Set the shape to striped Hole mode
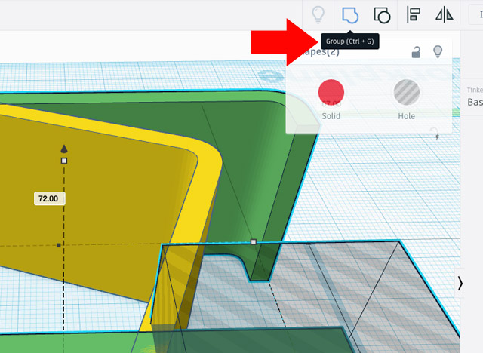Viewport: 483px width, 353px height. click(x=407, y=92)
